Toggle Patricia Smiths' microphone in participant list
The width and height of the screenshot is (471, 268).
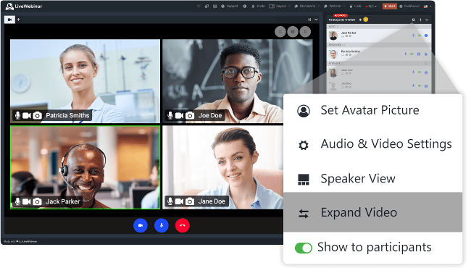pos(406,54)
